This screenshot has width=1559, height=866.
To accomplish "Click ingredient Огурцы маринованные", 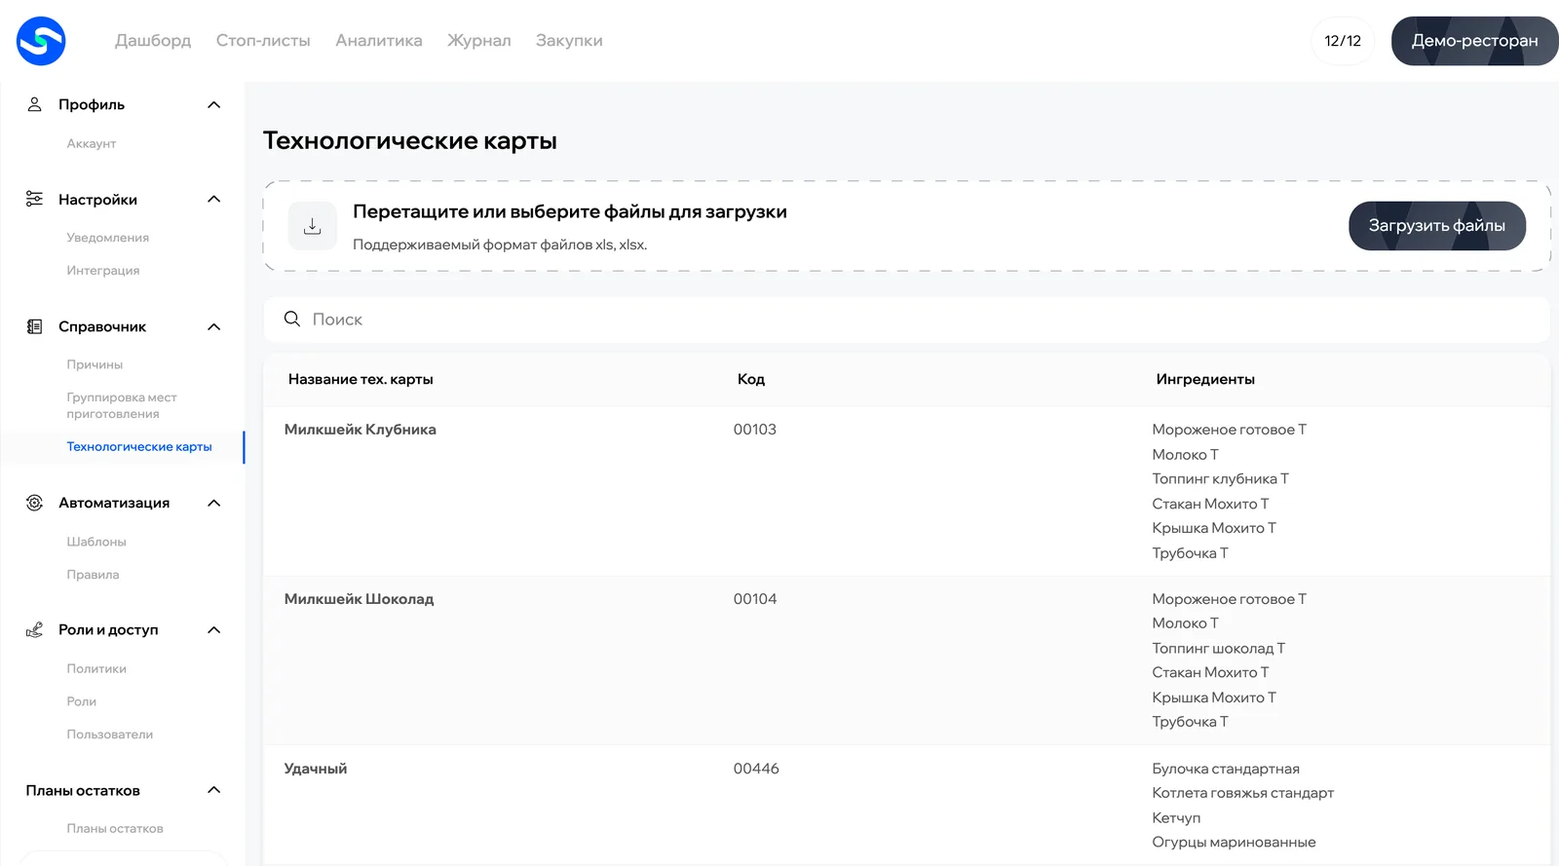I will 1234,843.
